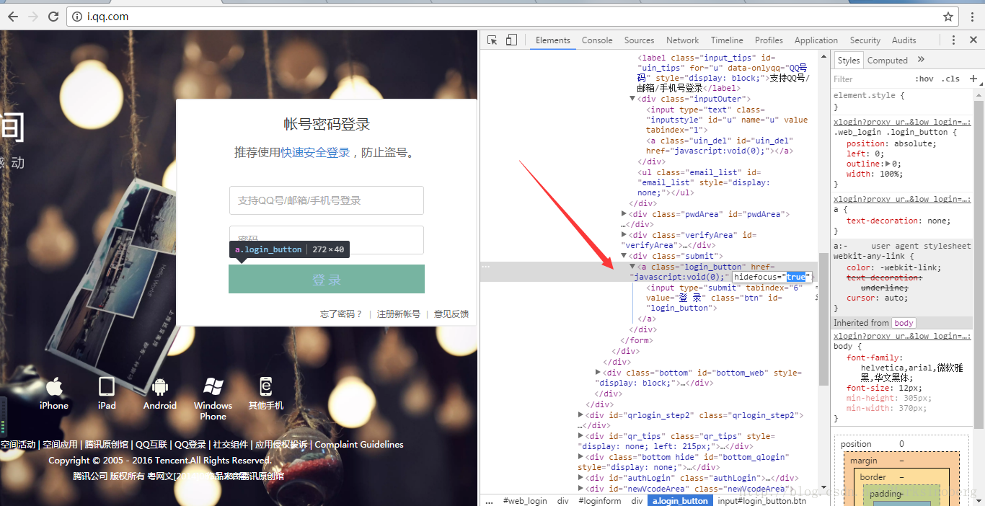Open the 快速安全登录 link
The height and width of the screenshot is (506, 985).
(315, 153)
